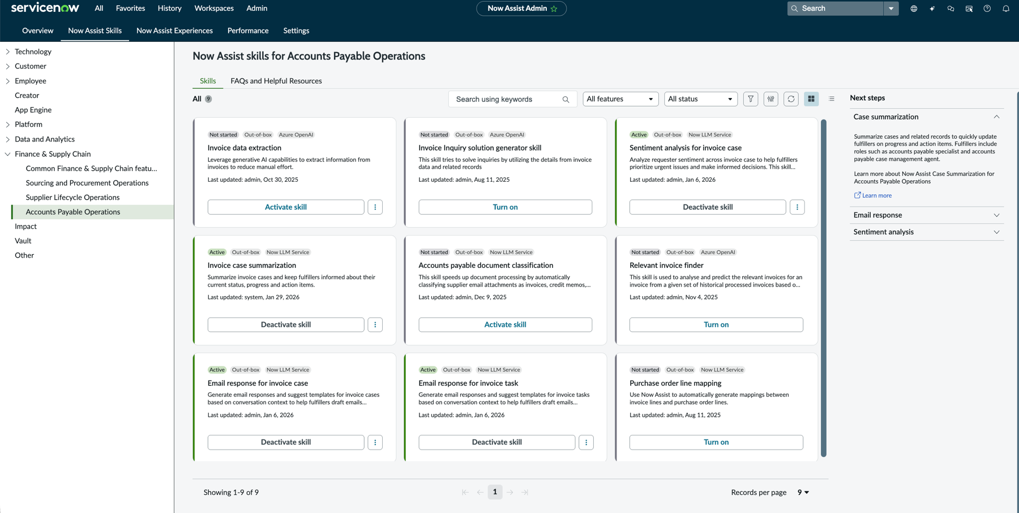Screen dimensions: 1019x513
Task: Expand the Platform tree node
Action: click(x=7, y=125)
